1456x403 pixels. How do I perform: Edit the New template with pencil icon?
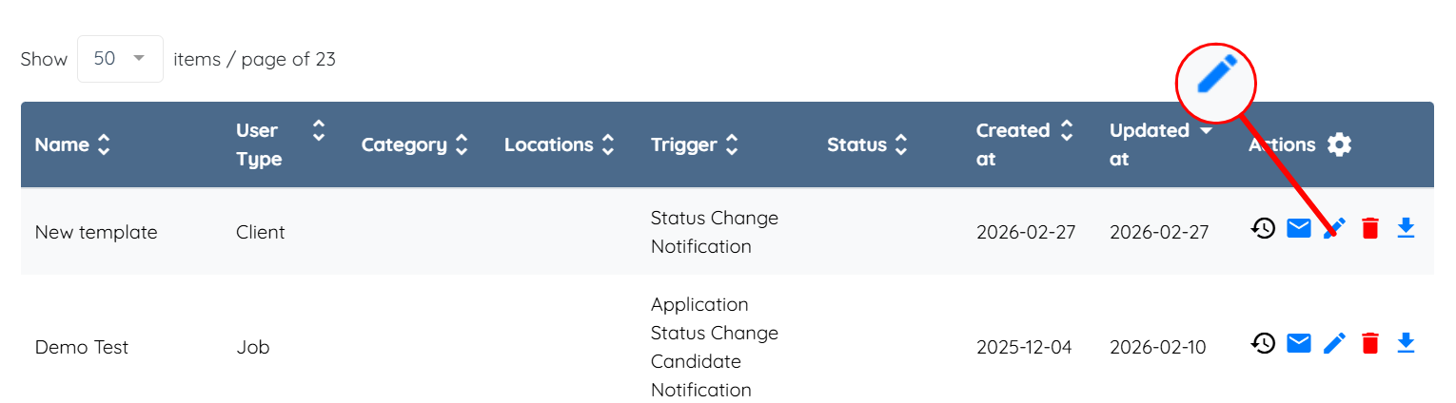tap(1335, 228)
